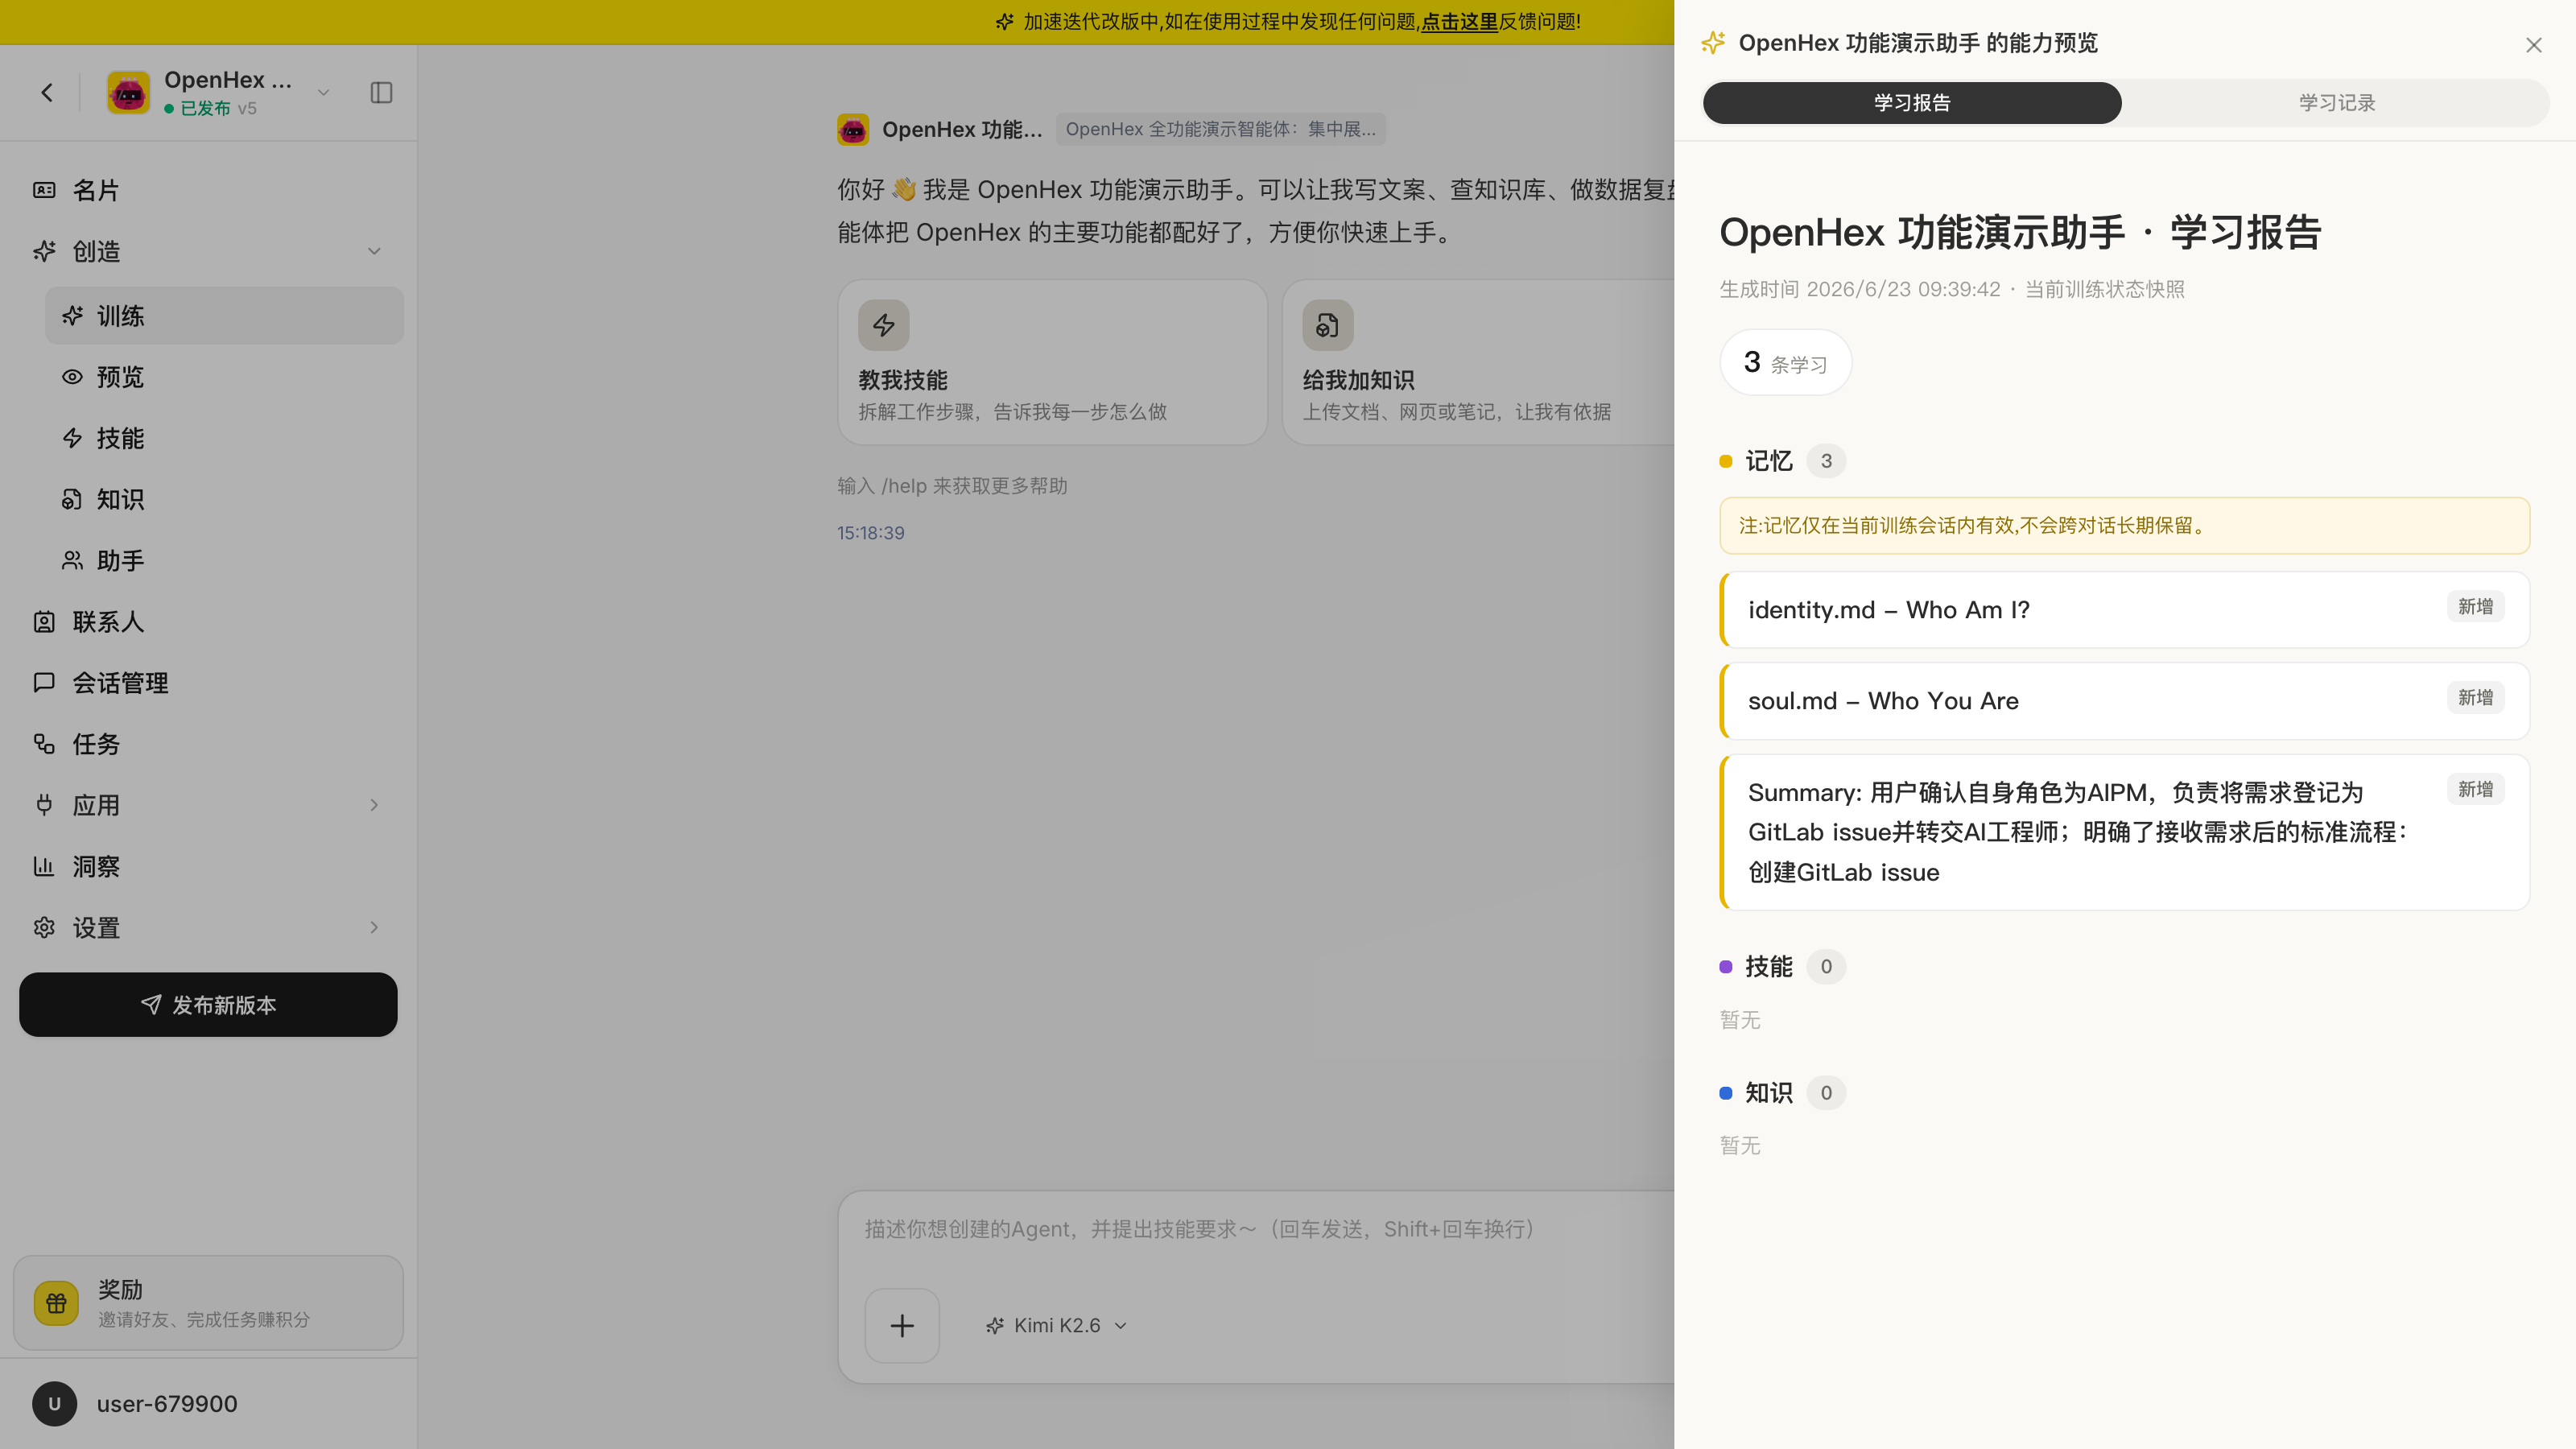This screenshot has width=2576, height=1449.
Task: Click the 洞察 bar chart icon
Action: [44, 866]
